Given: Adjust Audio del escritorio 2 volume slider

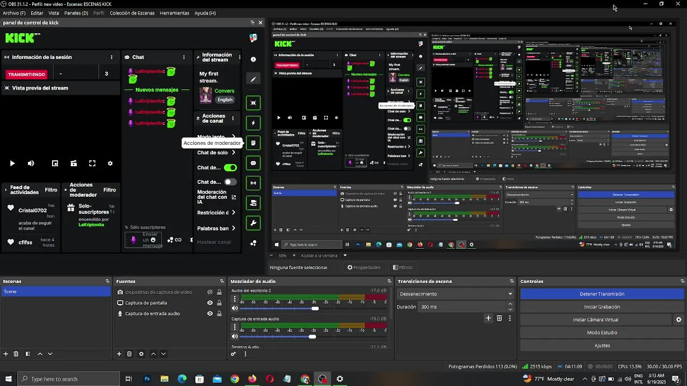Looking at the screenshot, I should (x=315, y=308).
